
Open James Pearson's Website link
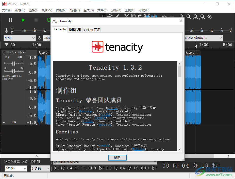[105, 125]
